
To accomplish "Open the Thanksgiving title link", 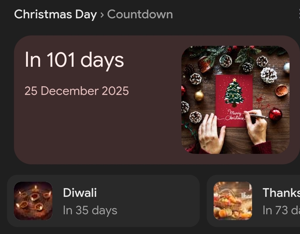I will pos(281,192).
